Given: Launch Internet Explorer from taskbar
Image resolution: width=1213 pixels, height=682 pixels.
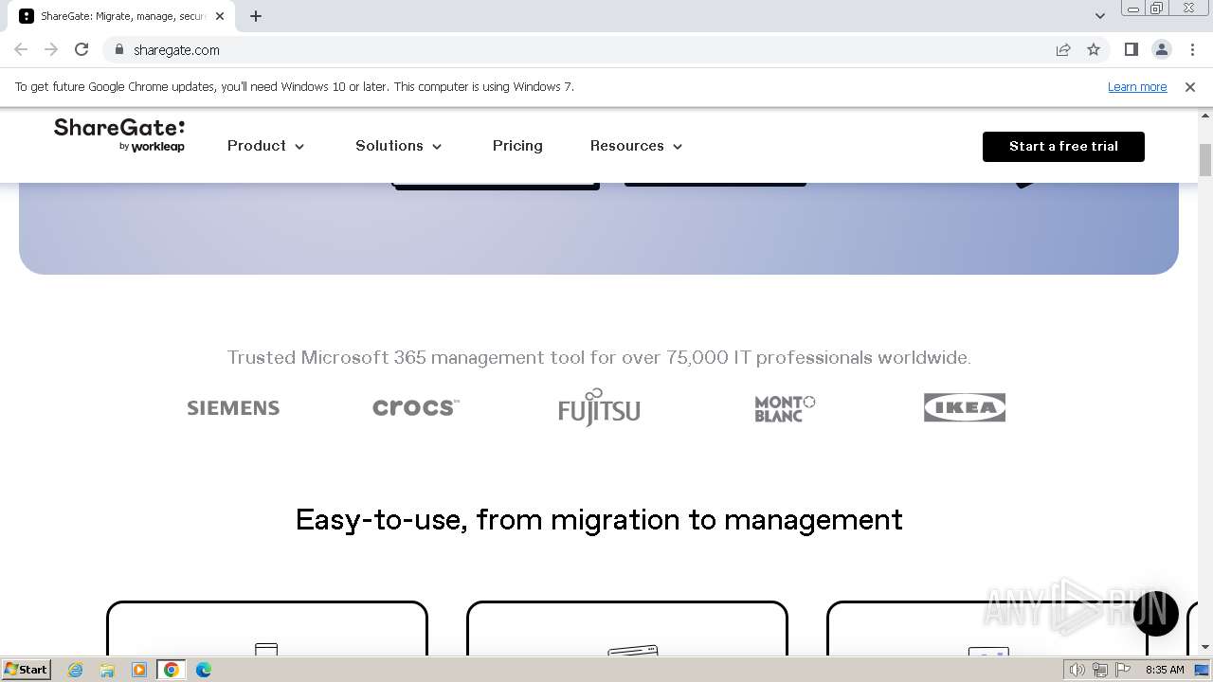Looking at the screenshot, I should [x=76, y=670].
